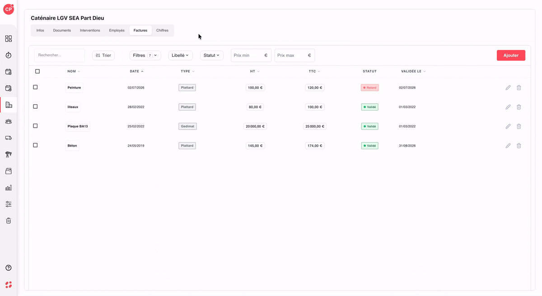The image size is (542, 296).
Task: Check the Plaque BA13 row checkbox
Action: (x=35, y=126)
